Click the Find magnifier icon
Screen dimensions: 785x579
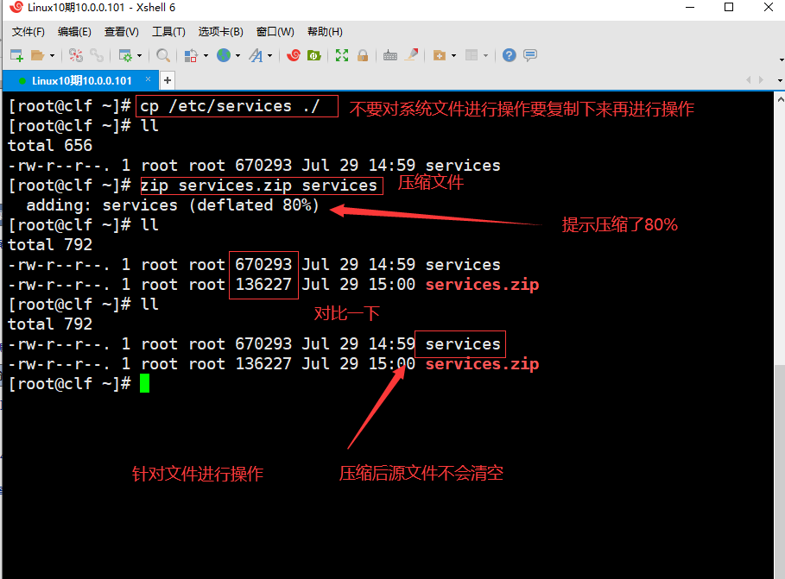tap(162, 55)
